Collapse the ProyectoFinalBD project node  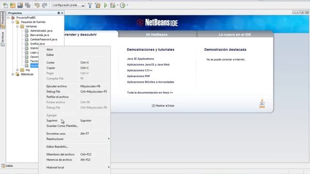point(8,17)
